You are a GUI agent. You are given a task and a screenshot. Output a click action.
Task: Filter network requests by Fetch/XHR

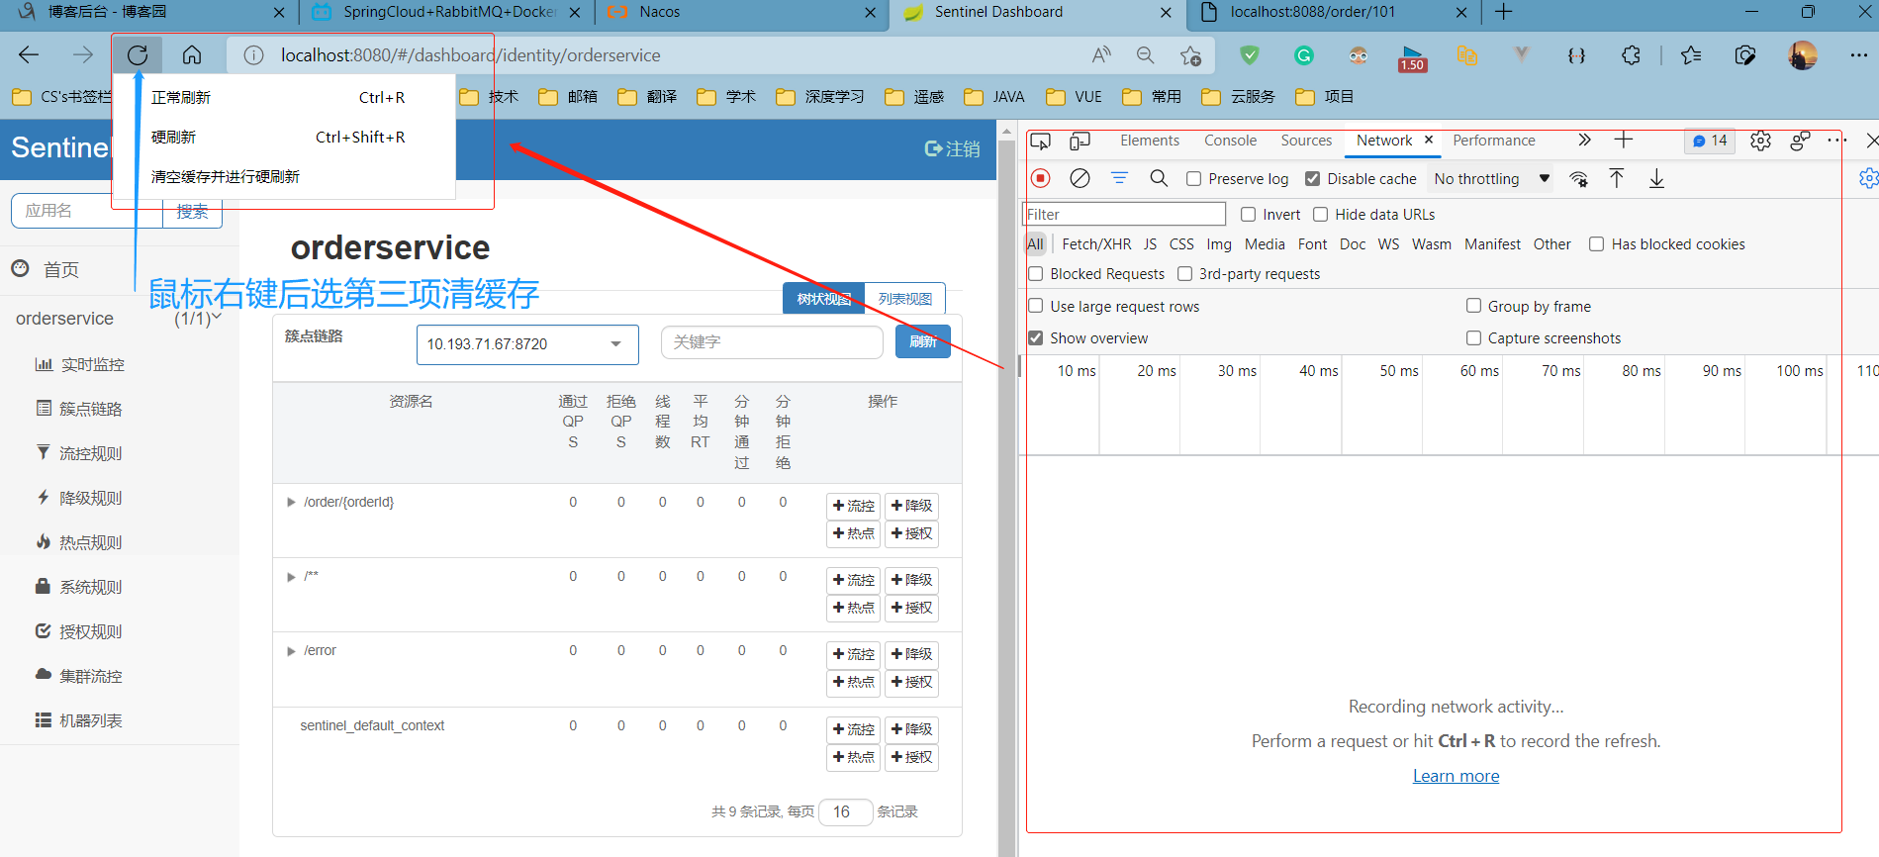tap(1096, 244)
